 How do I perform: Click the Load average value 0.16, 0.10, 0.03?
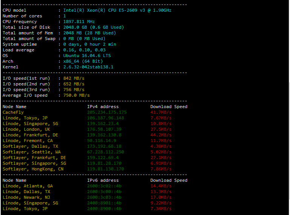(x=84, y=50)
